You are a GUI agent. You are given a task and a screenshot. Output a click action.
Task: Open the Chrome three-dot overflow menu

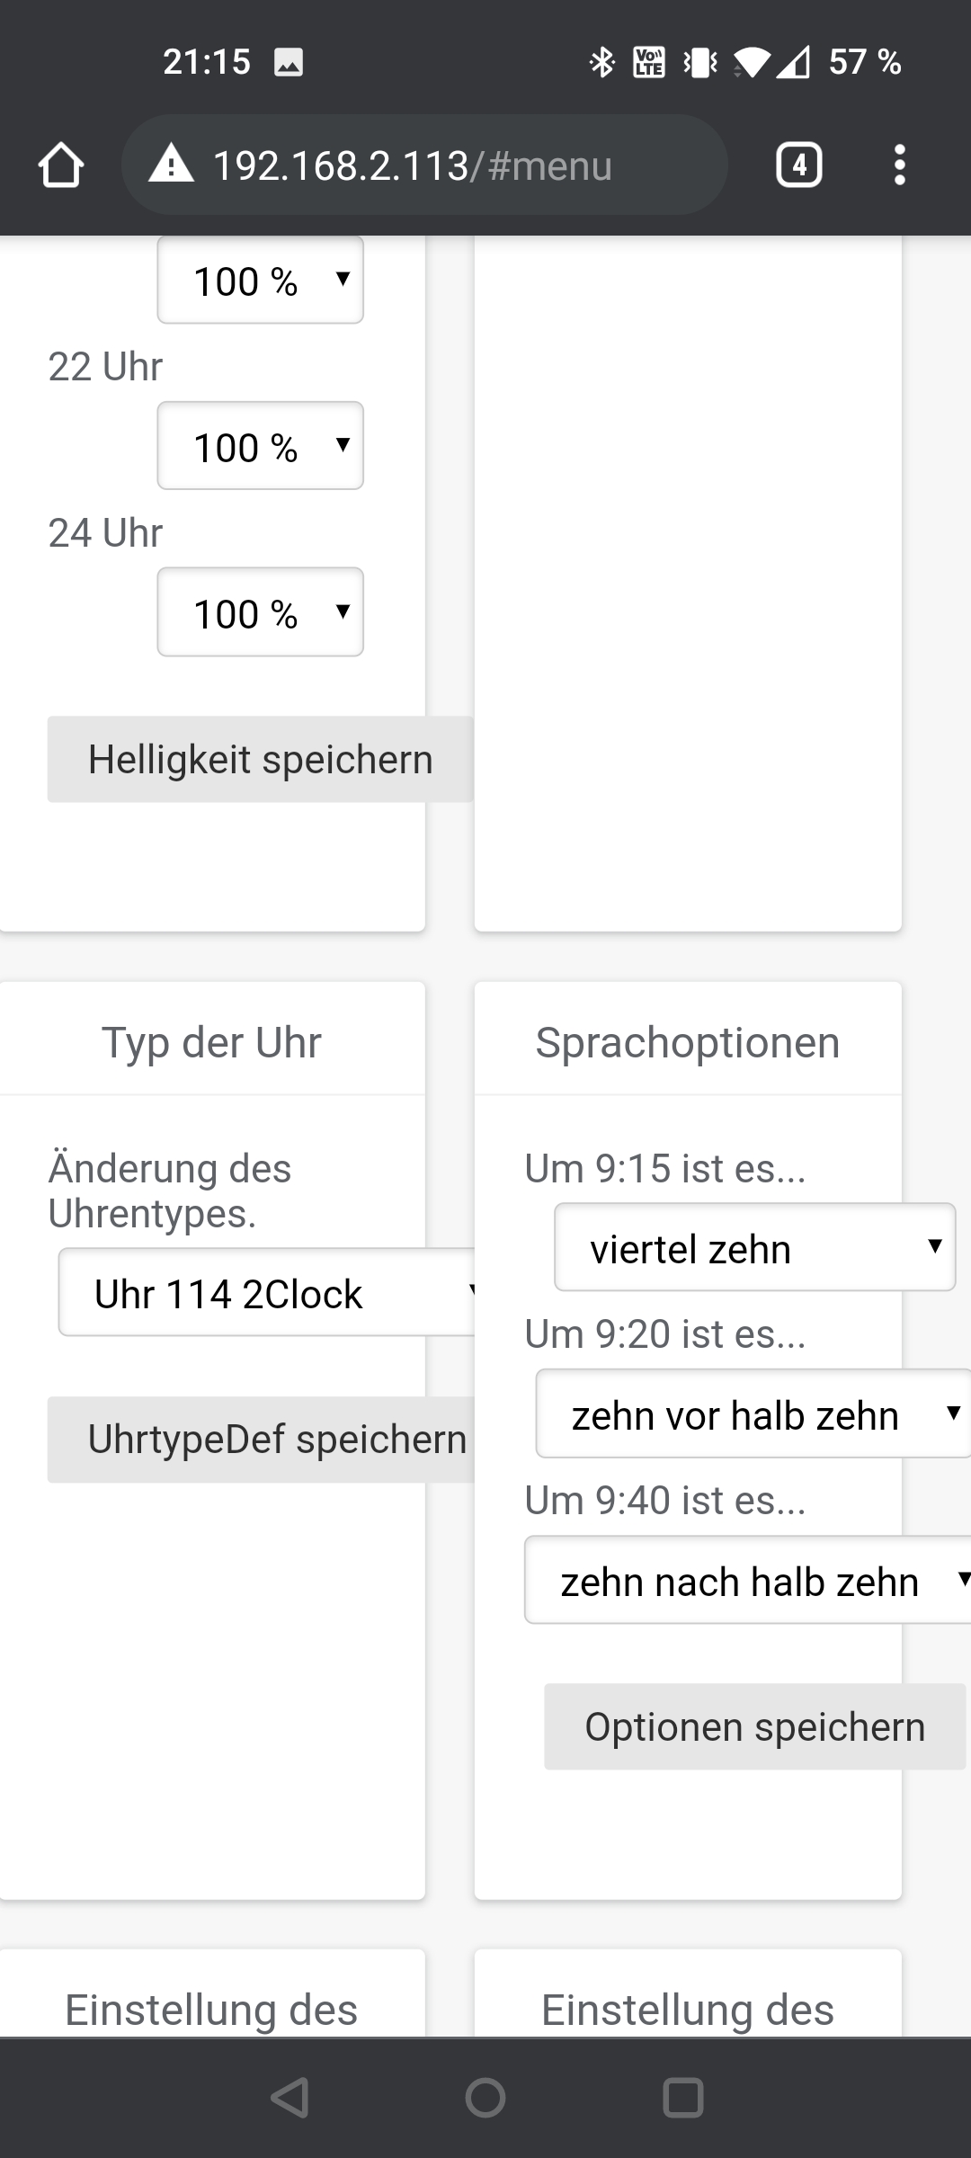click(899, 165)
